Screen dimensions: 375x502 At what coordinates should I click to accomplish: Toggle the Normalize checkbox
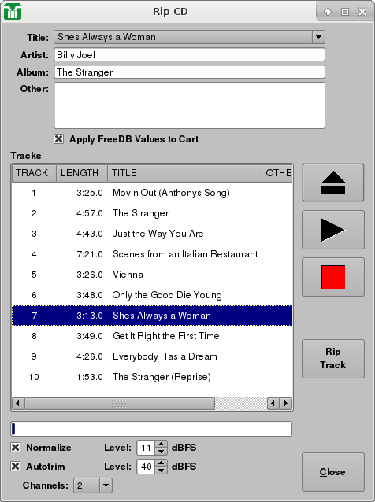coord(16,447)
